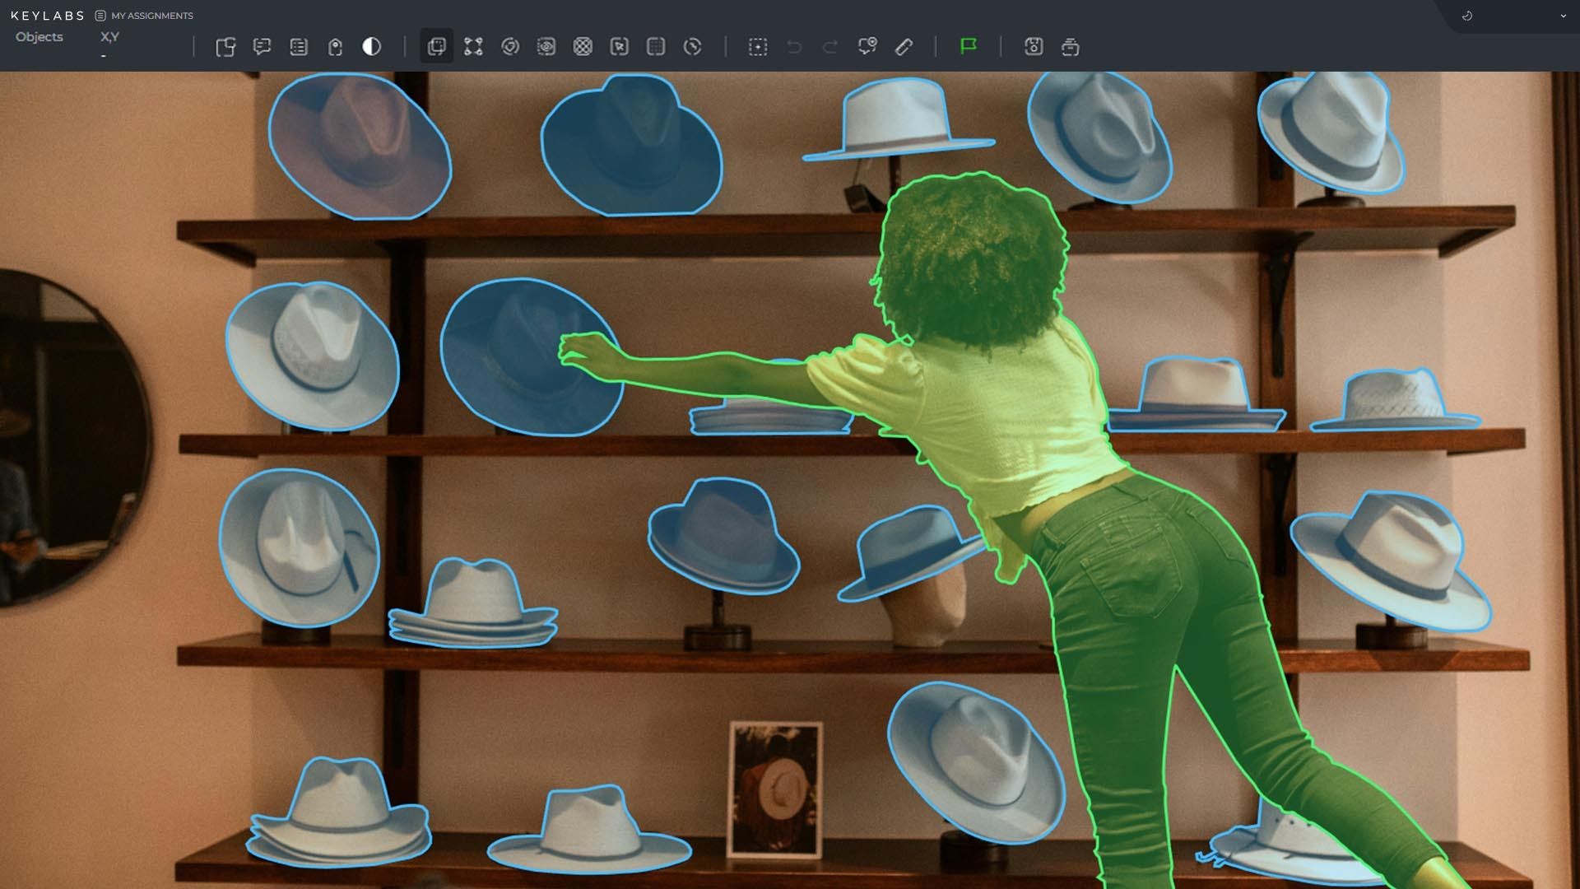Activate the smart segmentation tool

pyautogui.click(x=510, y=47)
